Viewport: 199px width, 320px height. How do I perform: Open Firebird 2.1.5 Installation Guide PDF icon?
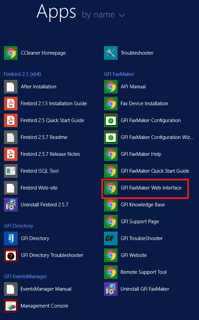(10, 104)
